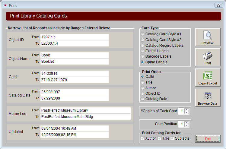Click the Exit button
Screen dimensions: 226x149
tap(208, 139)
